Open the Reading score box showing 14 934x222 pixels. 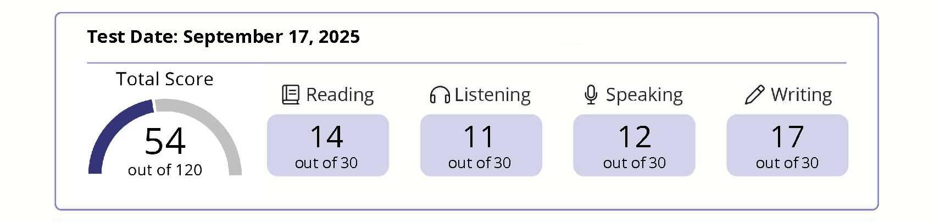point(327,145)
